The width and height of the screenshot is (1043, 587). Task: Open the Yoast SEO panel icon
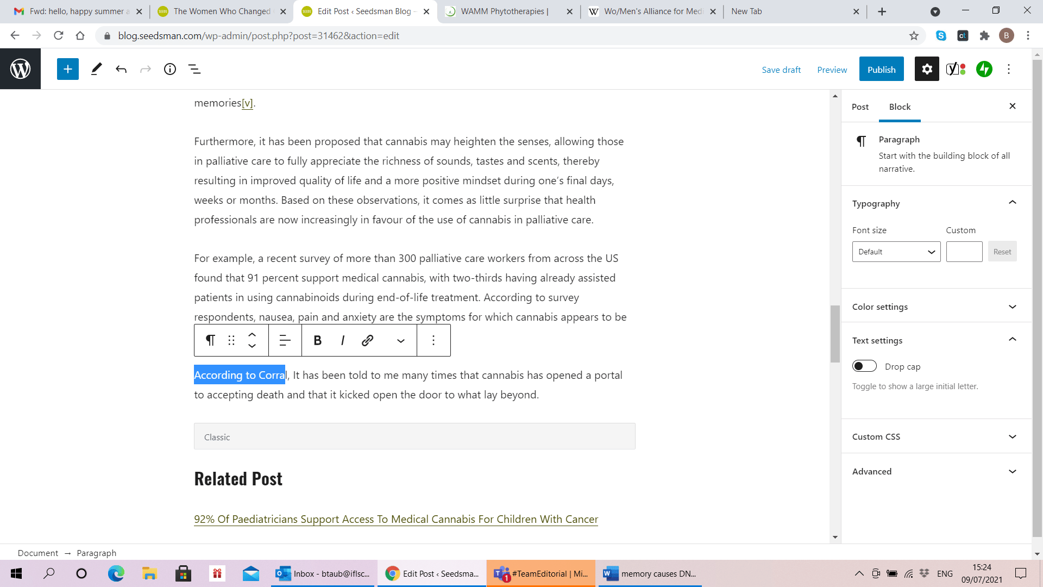(x=956, y=69)
